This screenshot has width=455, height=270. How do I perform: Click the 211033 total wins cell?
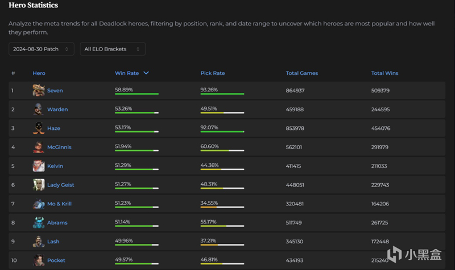click(x=379, y=166)
